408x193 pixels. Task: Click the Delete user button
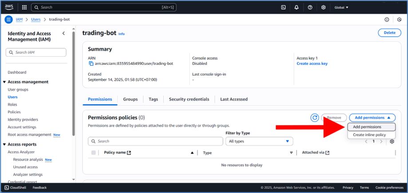point(389,33)
